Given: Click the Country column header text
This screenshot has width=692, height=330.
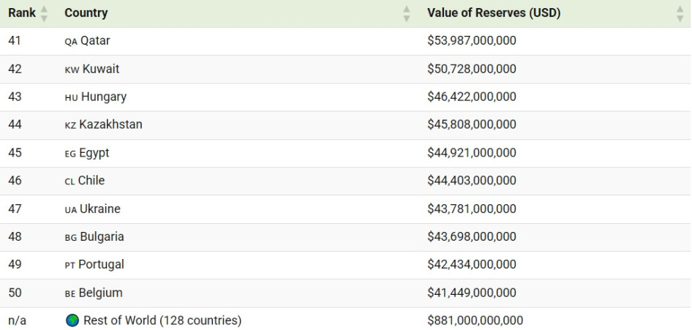Looking at the screenshot, I should point(86,13).
